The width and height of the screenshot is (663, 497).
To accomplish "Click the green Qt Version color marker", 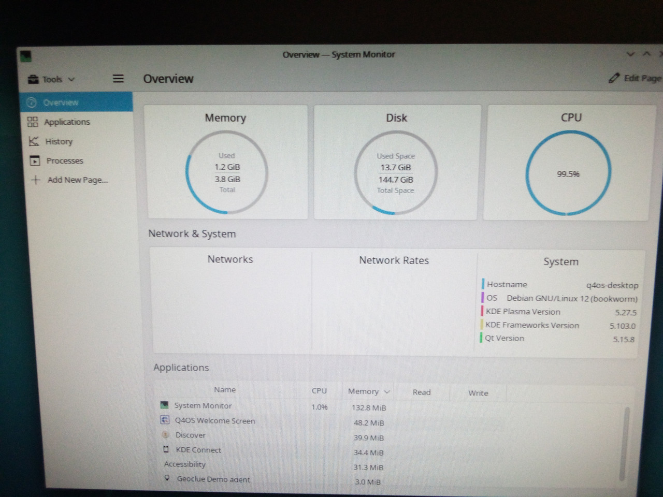I will [481, 338].
